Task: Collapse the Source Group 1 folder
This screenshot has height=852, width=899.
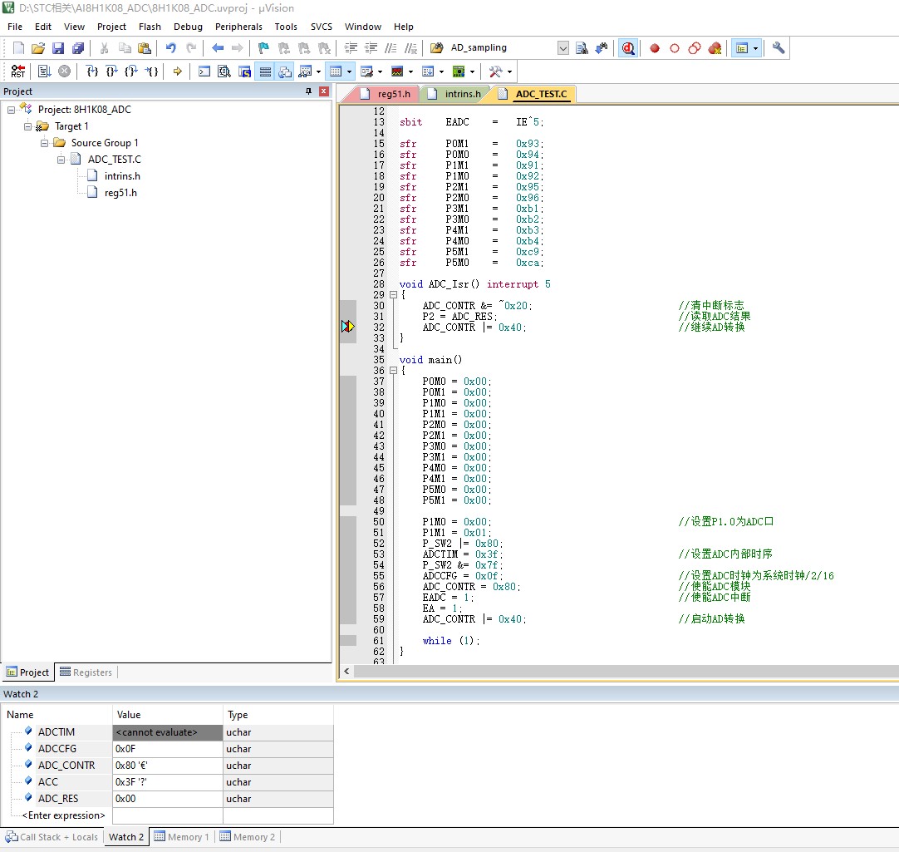Action: (x=45, y=143)
